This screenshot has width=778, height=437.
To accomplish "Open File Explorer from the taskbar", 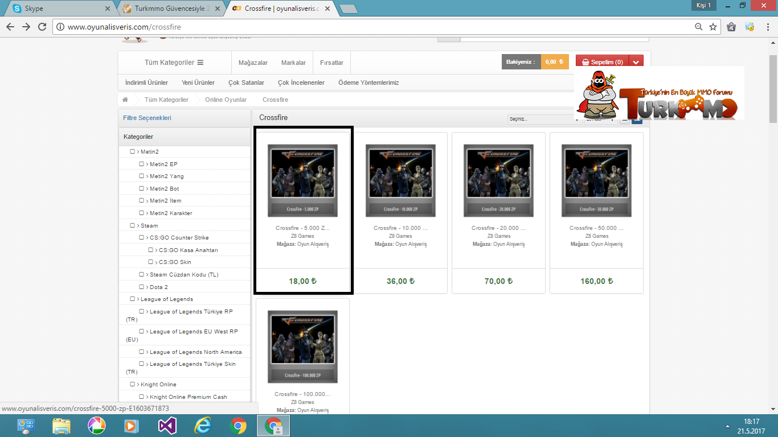I will coord(61,426).
